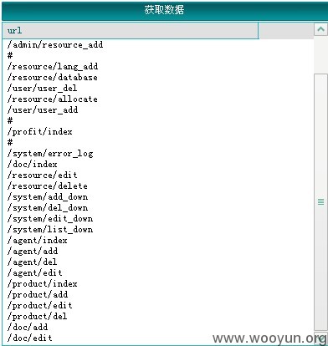Screen dimensions: 328x346
Task: Select the /system/edit_down row
Action: 50,219
